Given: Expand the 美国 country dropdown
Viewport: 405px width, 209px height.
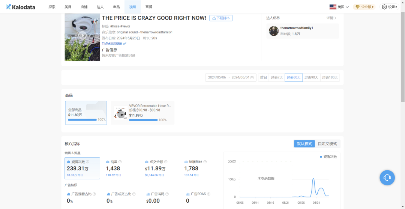Looking at the screenshot, I should pos(339,7).
